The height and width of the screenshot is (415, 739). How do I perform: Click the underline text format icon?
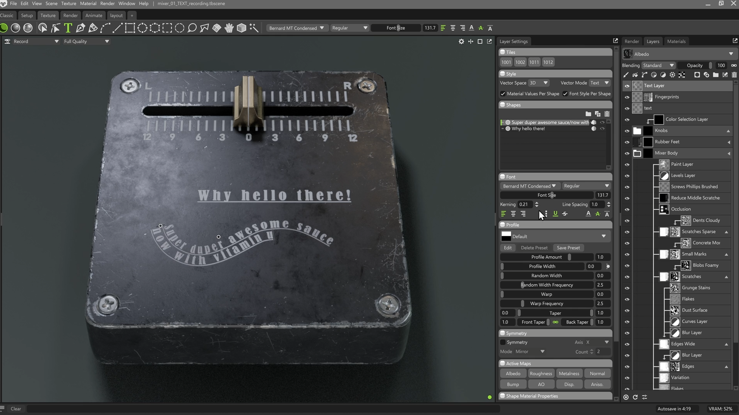[x=555, y=214]
